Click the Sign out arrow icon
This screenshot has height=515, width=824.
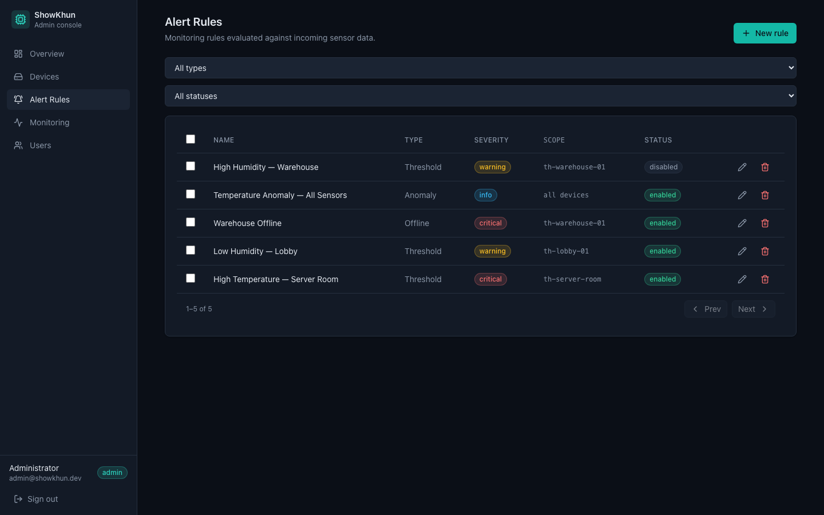tap(18, 499)
